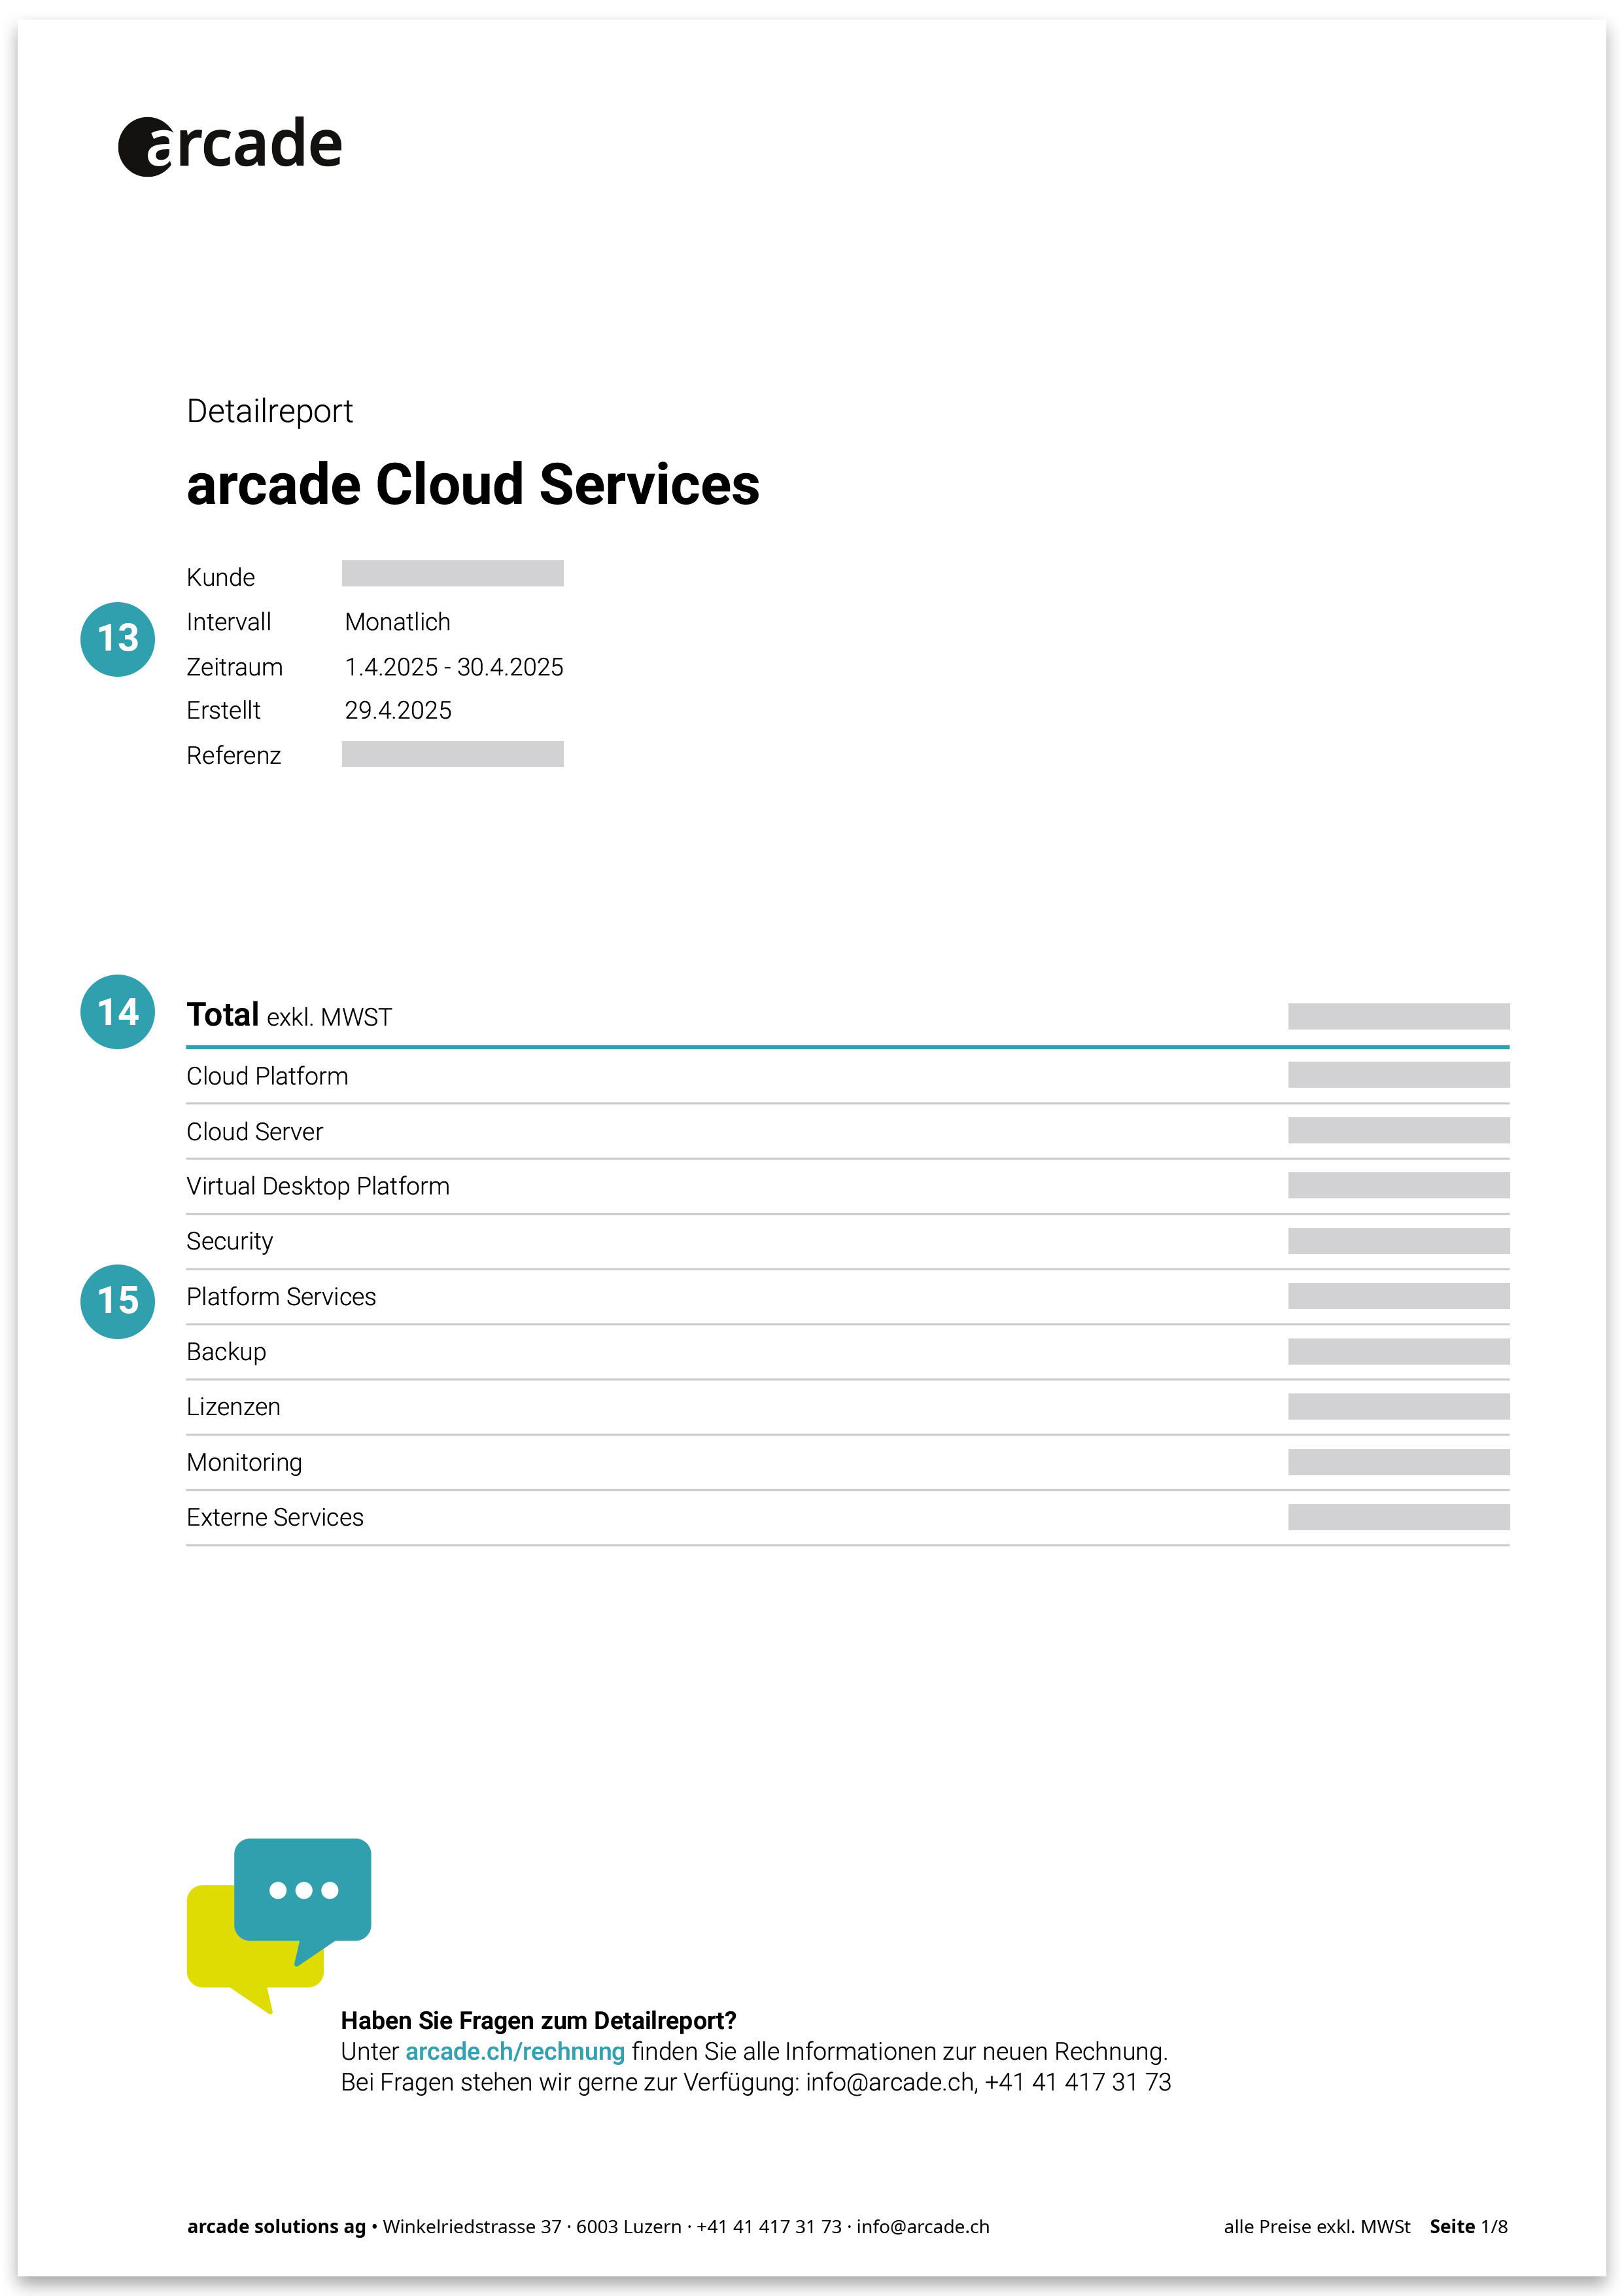The height and width of the screenshot is (2296, 1624).
Task: Open the arcade.ch/rechnung link
Action: (514, 2051)
